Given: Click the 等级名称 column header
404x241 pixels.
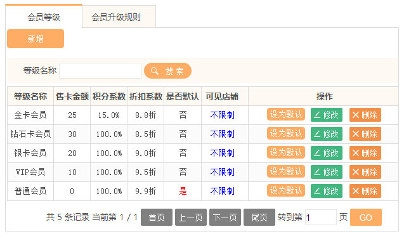Looking at the screenshot, I should click(30, 96).
